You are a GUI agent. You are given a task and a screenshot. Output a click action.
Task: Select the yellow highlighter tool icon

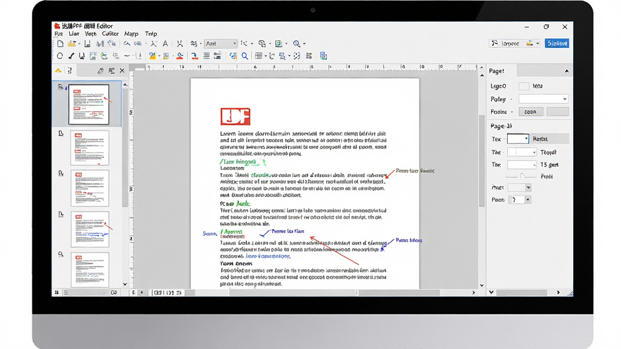click(152, 56)
